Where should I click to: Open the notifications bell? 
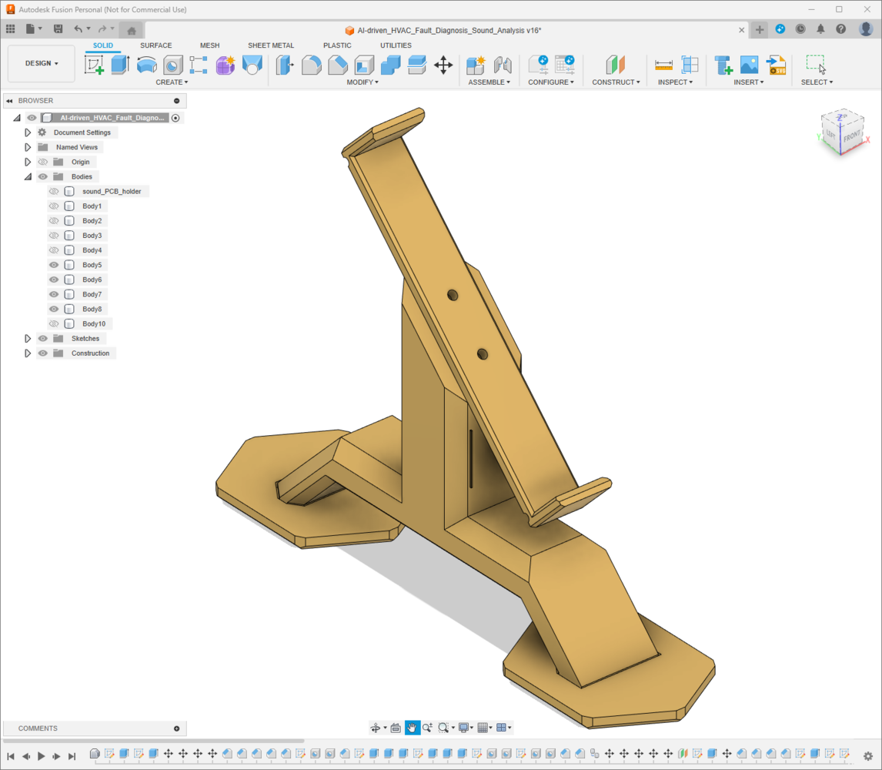point(820,29)
